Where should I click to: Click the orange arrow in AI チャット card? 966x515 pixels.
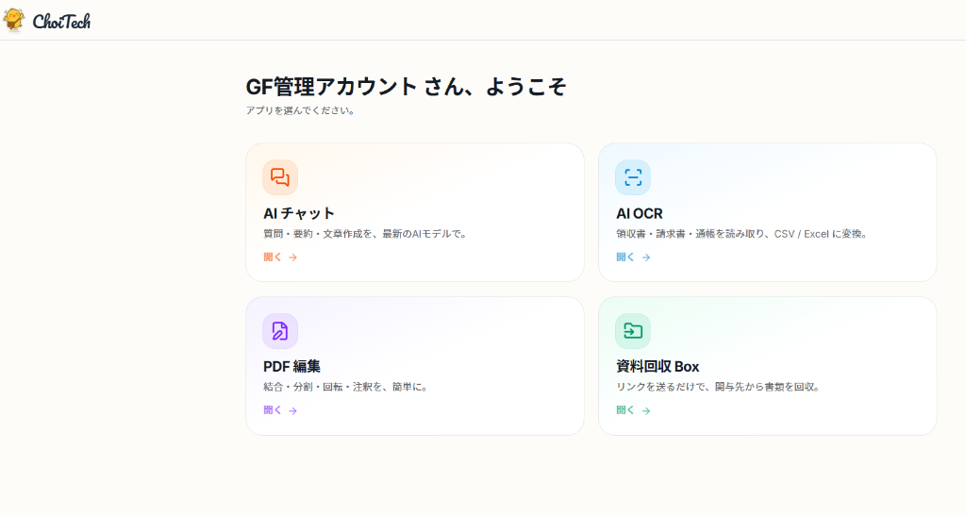tap(293, 257)
